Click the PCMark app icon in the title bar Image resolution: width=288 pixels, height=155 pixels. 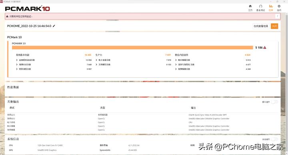tap(2, 2)
